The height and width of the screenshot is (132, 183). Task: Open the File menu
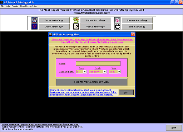[x=3, y=6]
